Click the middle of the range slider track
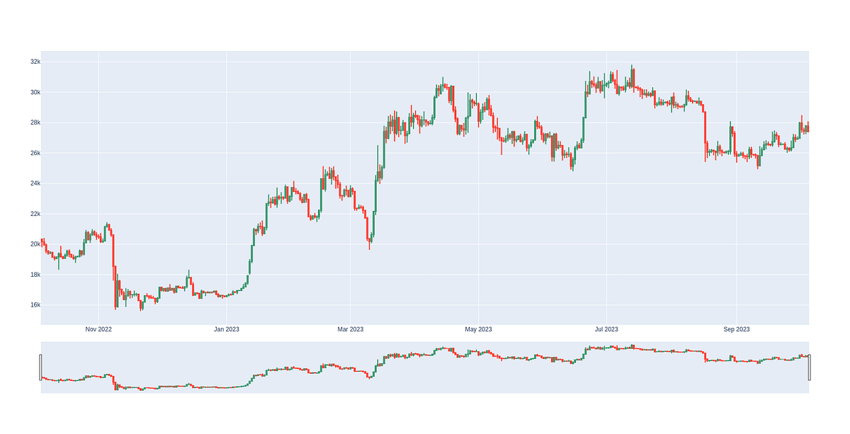The image size is (850, 434). pyautogui.click(x=425, y=368)
